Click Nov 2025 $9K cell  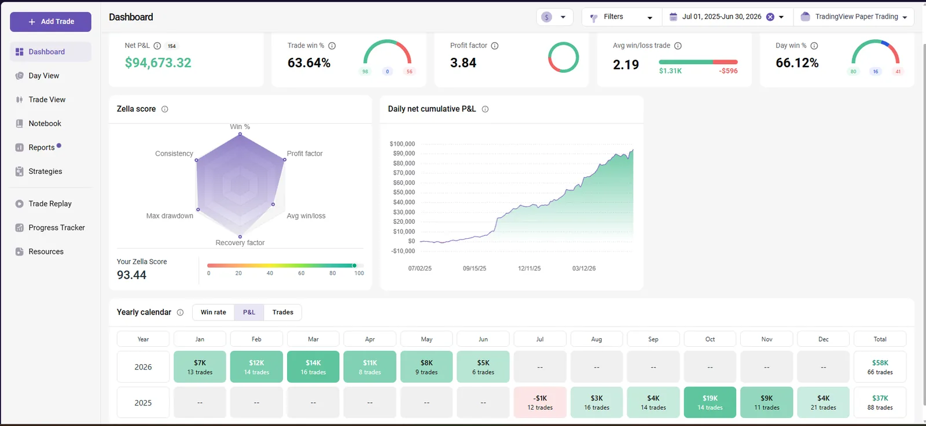(x=767, y=402)
